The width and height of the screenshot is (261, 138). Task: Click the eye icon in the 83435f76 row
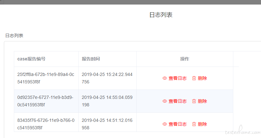(165, 124)
